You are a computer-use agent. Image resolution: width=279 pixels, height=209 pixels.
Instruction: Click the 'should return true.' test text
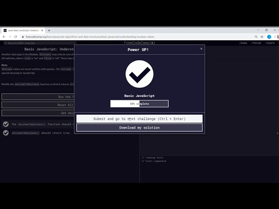coord(56,133)
